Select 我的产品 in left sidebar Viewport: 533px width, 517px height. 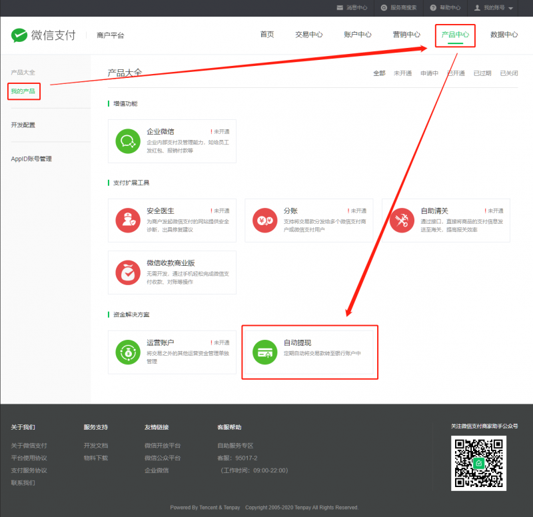[x=23, y=91]
